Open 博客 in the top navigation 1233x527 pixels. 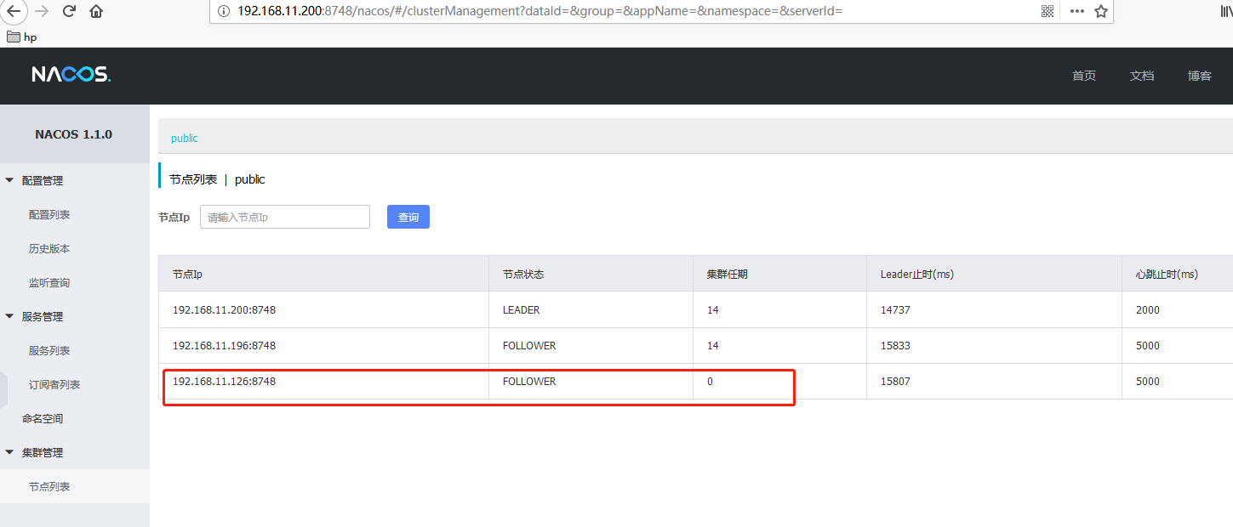click(x=1200, y=76)
